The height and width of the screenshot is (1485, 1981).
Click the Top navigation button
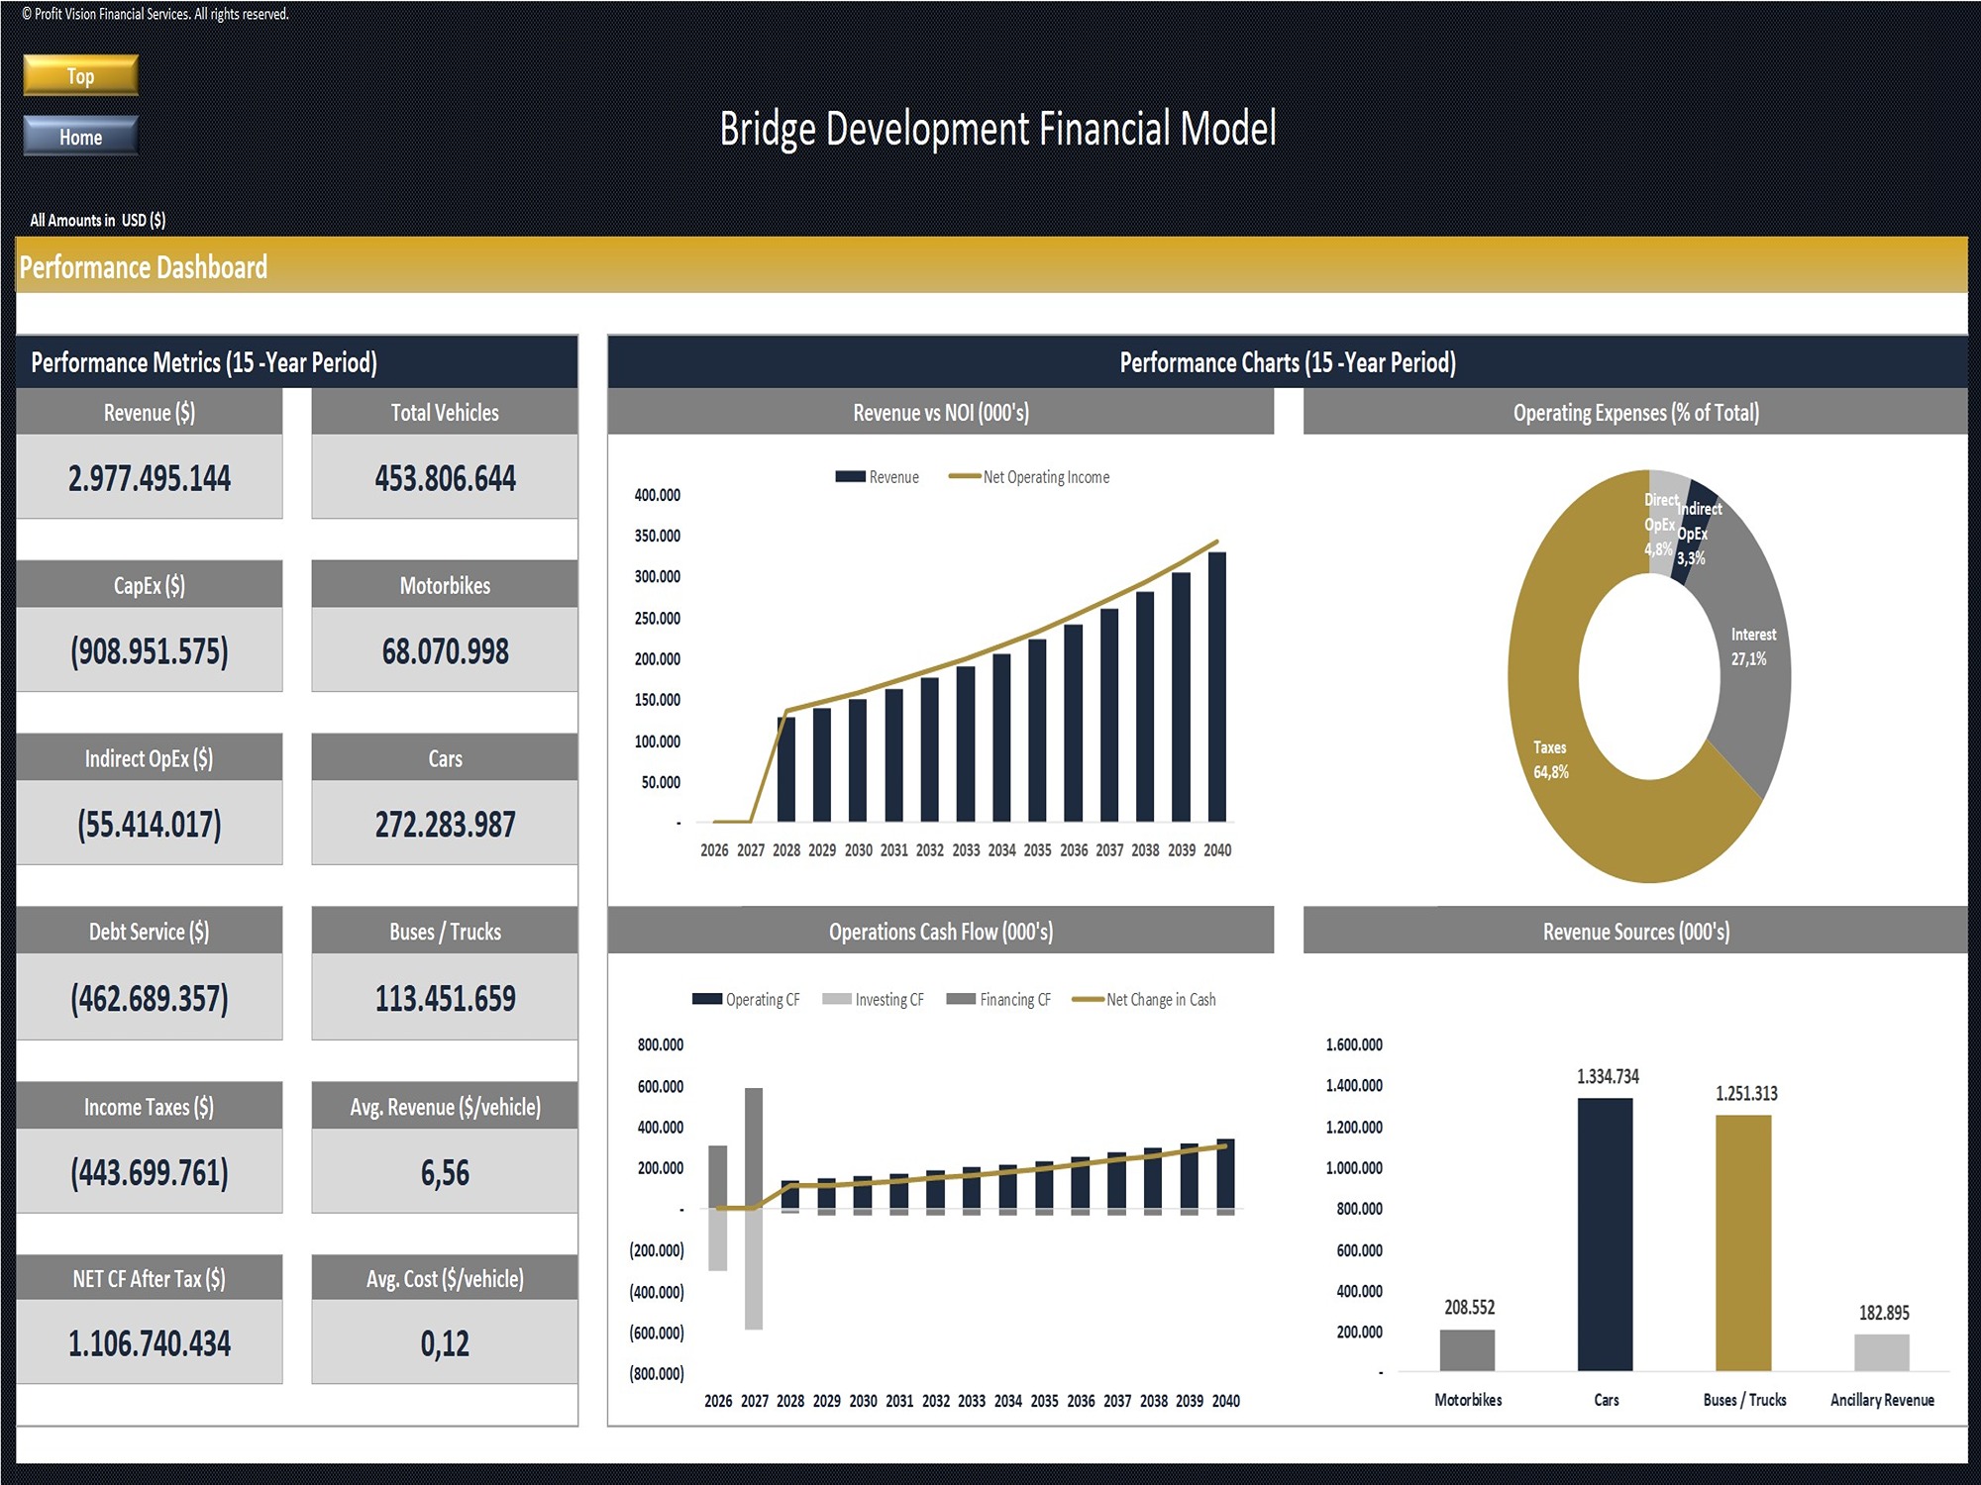pos(79,75)
